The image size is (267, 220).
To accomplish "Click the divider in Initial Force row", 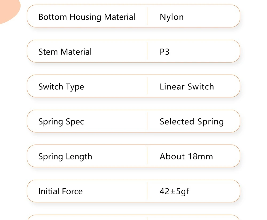I will click(x=147, y=191).
